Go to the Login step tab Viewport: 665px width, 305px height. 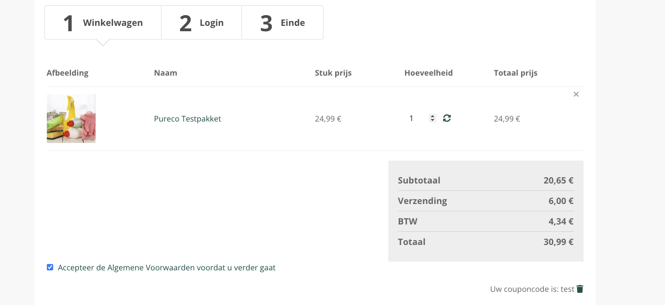point(202,22)
